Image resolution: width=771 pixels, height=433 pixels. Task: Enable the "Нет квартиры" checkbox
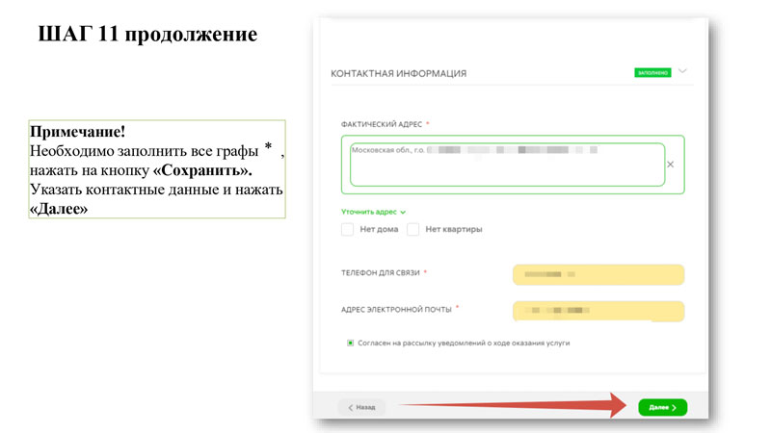pyautogui.click(x=413, y=230)
